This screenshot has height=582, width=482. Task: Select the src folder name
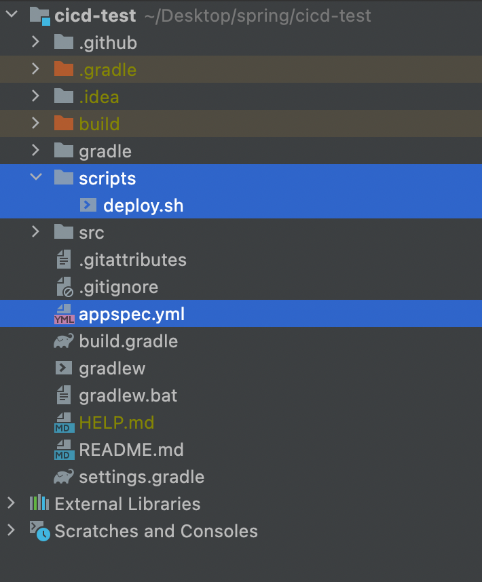(x=92, y=233)
